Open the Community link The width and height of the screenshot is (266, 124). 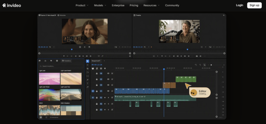pyautogui.click(x=172, y=5)
